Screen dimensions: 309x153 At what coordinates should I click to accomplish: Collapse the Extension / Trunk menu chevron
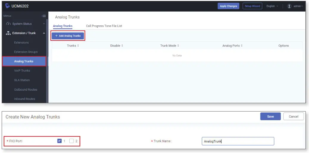tap(44, 33)
